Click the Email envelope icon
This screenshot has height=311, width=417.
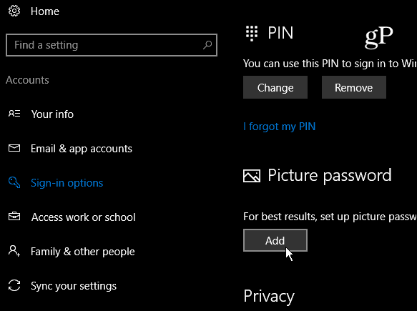pyautogui.click(x=14, y=148)
